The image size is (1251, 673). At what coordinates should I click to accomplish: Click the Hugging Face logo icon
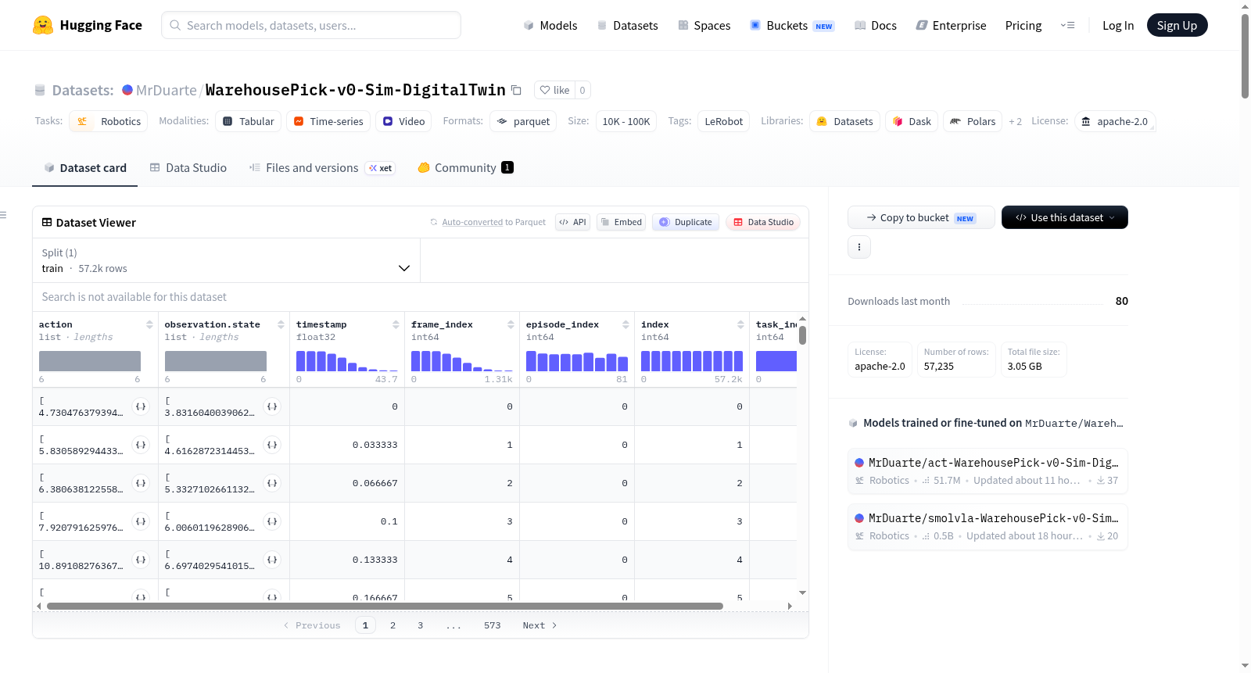[x=43, y=25]
